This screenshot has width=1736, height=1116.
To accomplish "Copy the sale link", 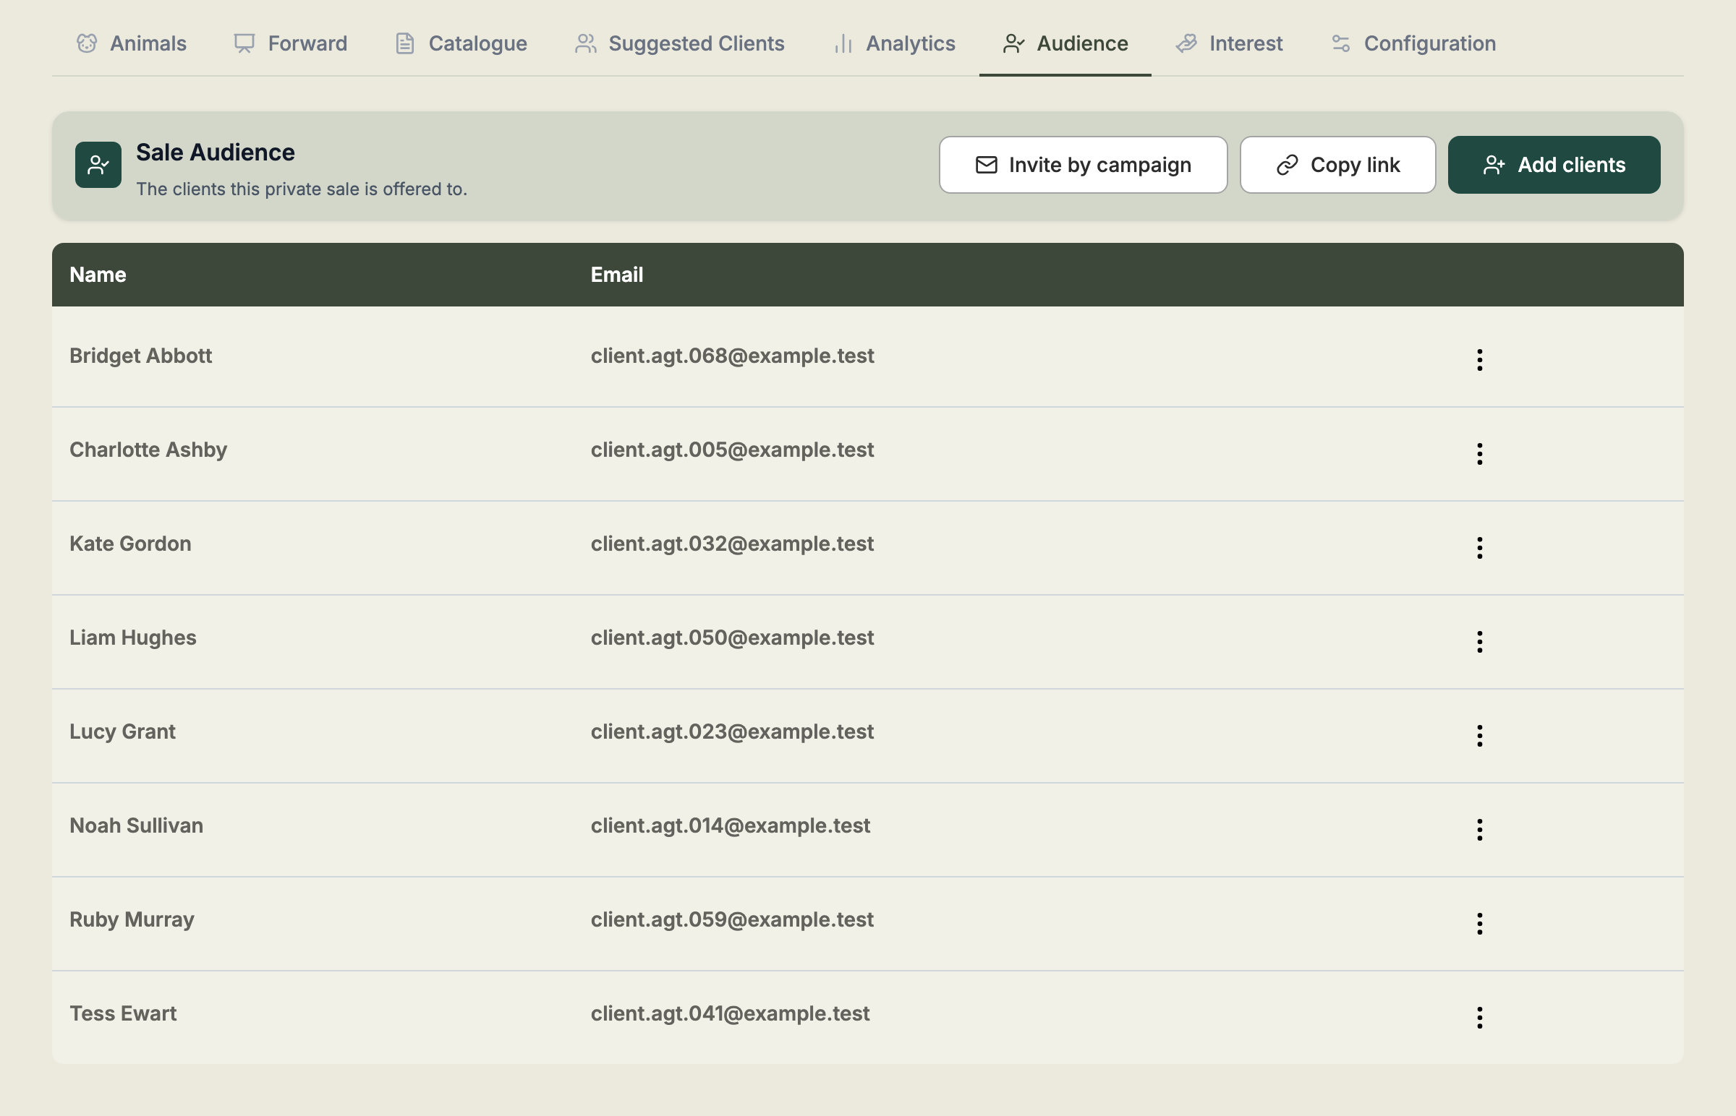I will tap(1338, 166).
